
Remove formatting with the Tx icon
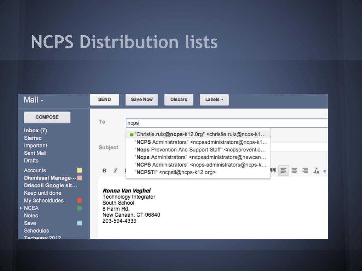click(316, 170)
